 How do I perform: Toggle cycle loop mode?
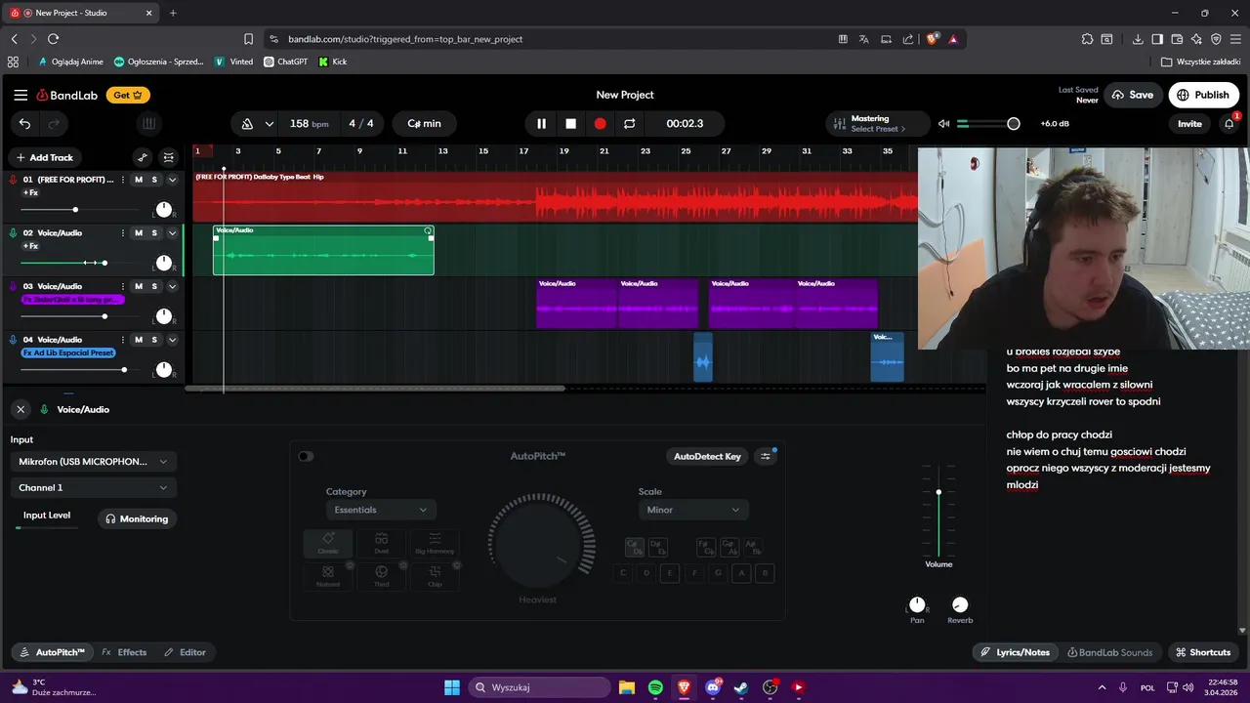[630, 124]
